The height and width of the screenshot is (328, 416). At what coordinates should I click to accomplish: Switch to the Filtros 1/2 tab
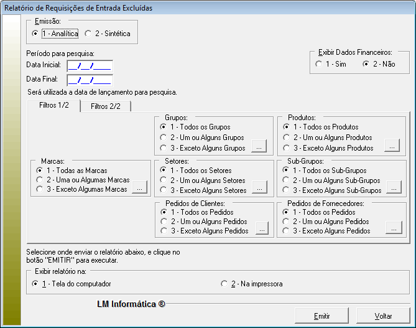[x=54, y=106]
